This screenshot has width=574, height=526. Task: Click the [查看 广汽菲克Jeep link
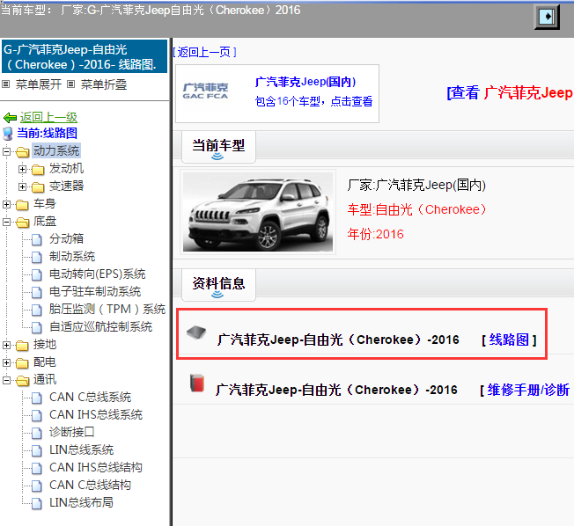point(510,93)
